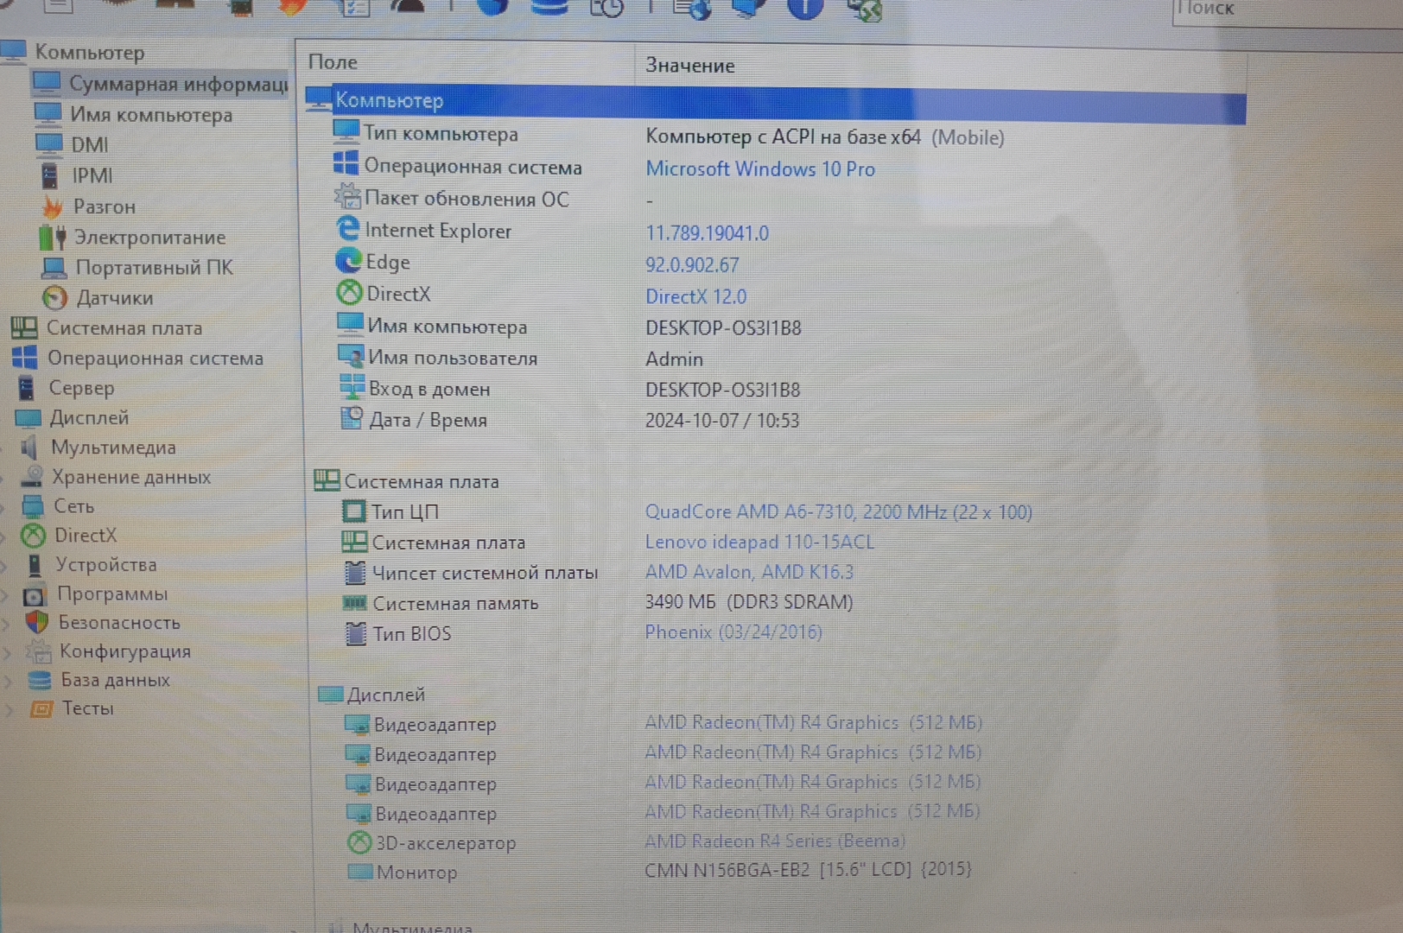Screen dimensions: 1403x933
Task: Open the Электропитание battery icon entry
Action: pyautogui.click(x=52, y=237)
